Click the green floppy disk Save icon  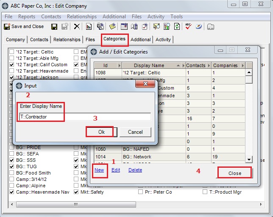coord(54,27)
